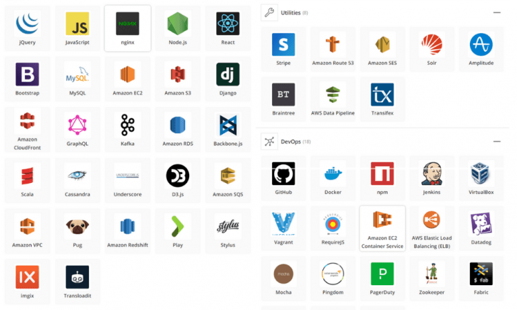This screenshot has width=517, height=310.
Task: Open the Amazon CloudFront card
Action: (28, 130)
